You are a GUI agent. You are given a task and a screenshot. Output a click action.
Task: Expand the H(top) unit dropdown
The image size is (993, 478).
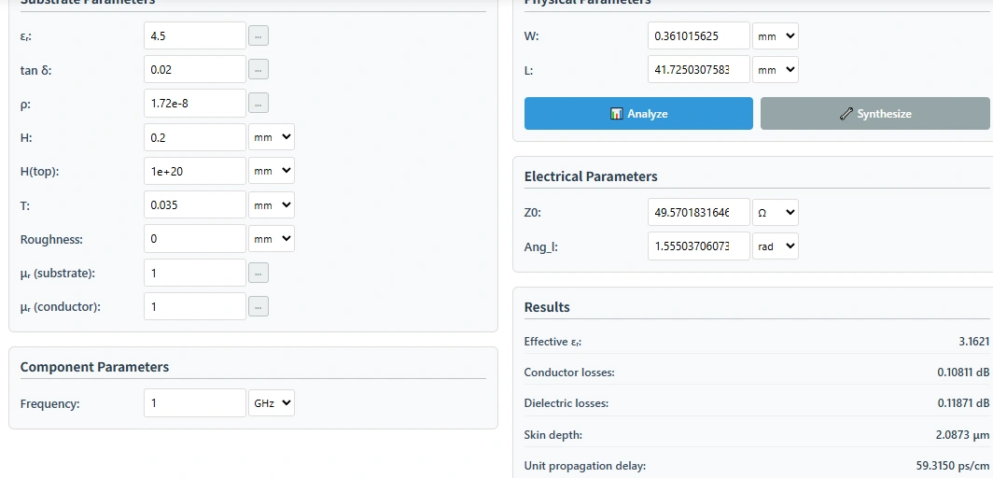(x=272, y=171)
